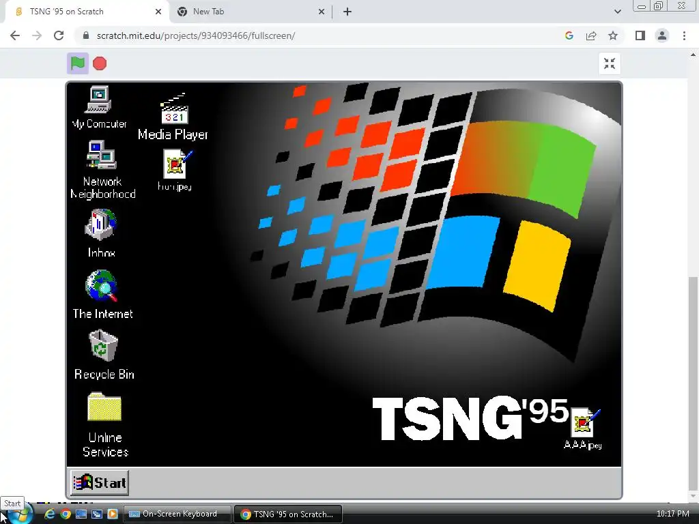View site information lock icon
Viewport: 699px width, 524px height.
(86, 35)
